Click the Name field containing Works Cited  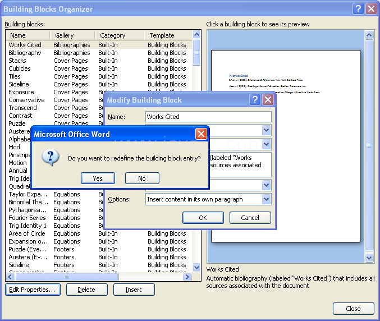(x=208, y=117)
